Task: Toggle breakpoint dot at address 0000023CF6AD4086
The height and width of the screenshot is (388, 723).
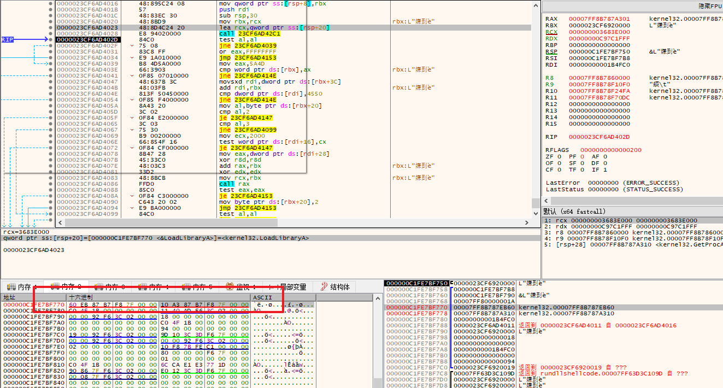Action: pos(50,184)
